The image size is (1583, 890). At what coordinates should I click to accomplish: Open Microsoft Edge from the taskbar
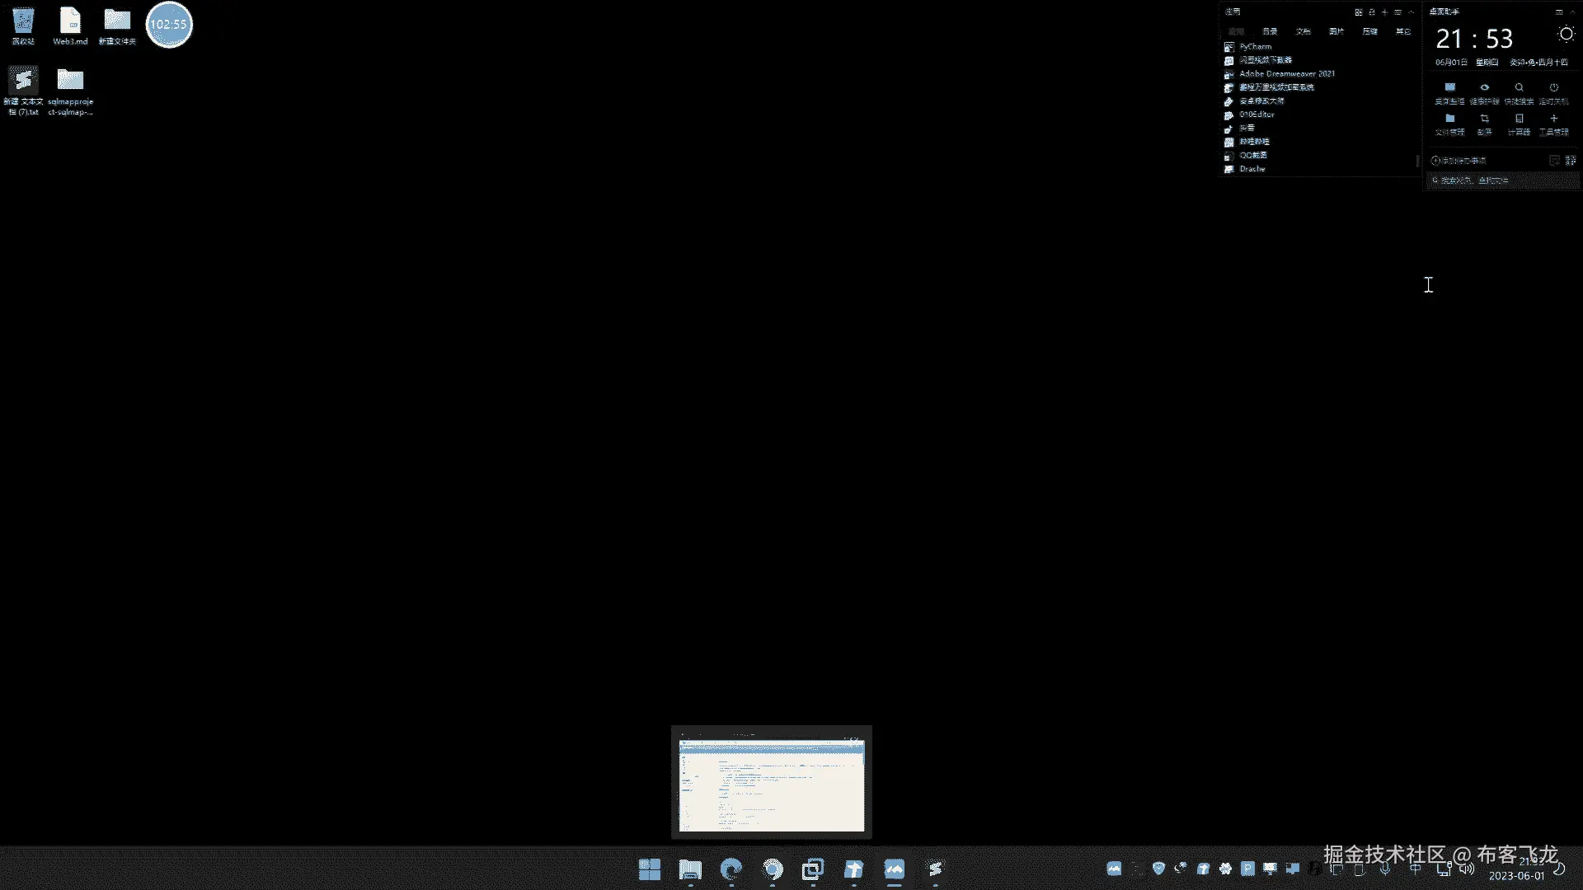tap(731, 869)
